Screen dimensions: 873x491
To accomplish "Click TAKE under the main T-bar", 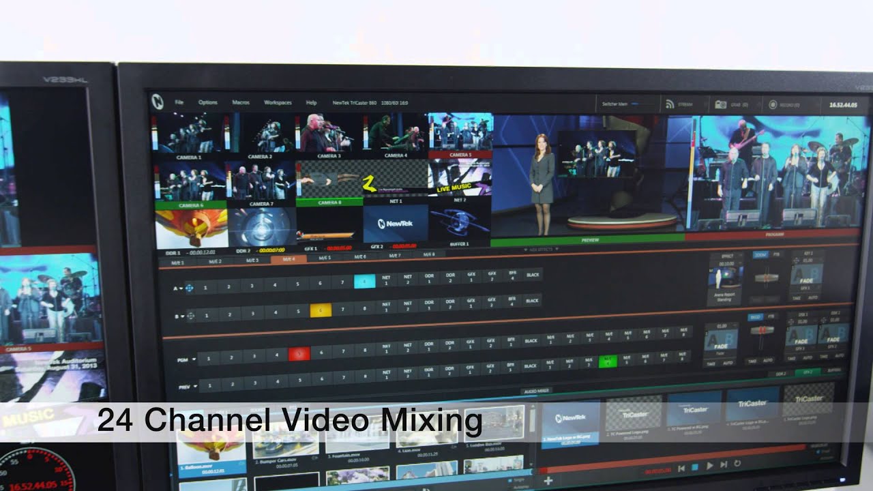I will (x=752, y=361).
